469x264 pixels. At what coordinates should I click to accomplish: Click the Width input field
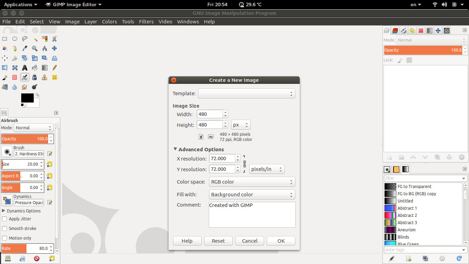pos(210,114)
